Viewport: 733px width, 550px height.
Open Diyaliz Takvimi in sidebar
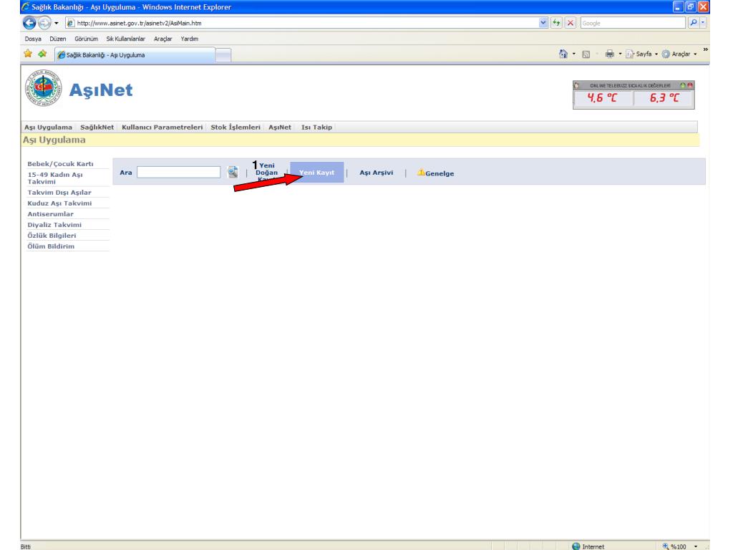tap(54, 224)
